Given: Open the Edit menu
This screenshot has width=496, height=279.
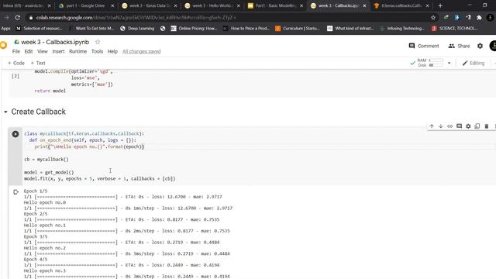Looking at the screenshot, I should [29, 52].
